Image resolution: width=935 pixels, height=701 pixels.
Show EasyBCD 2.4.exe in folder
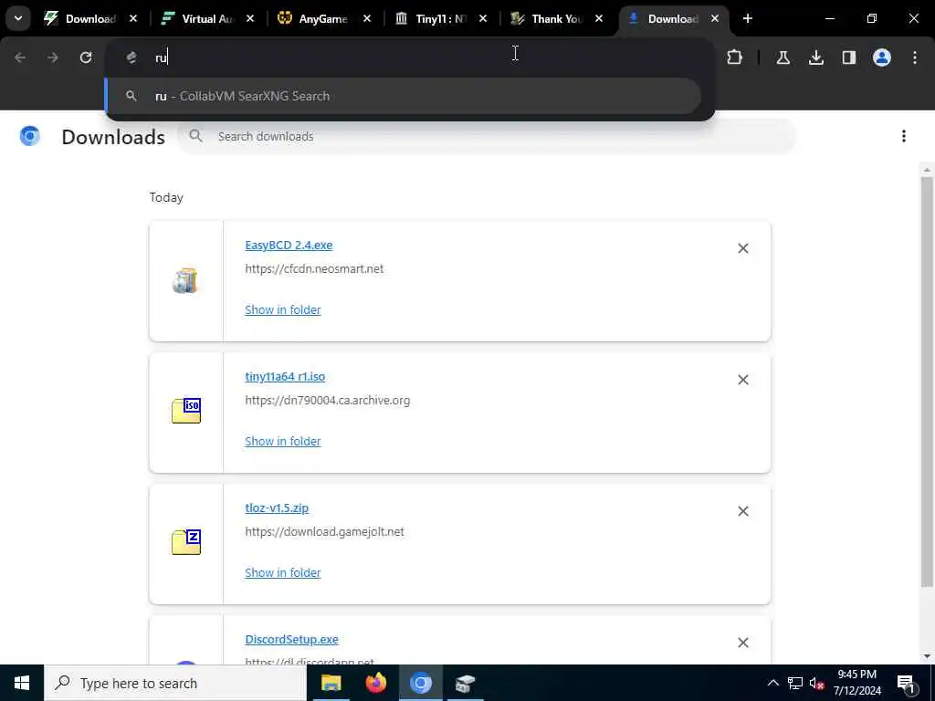point(283,310)
